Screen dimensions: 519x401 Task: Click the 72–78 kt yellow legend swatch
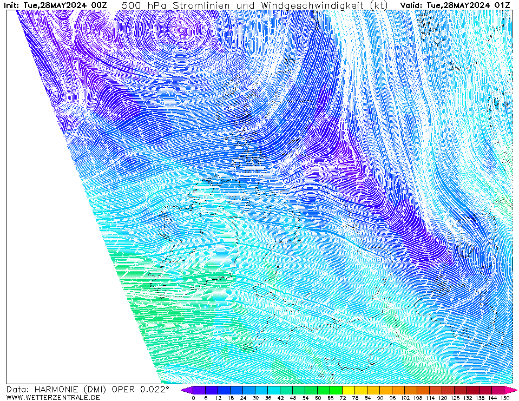[349, 390]
